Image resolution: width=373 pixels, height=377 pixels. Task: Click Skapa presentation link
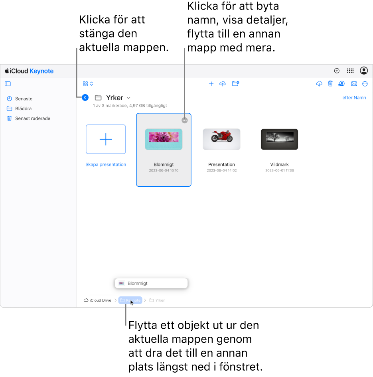[x=106, y=164]
